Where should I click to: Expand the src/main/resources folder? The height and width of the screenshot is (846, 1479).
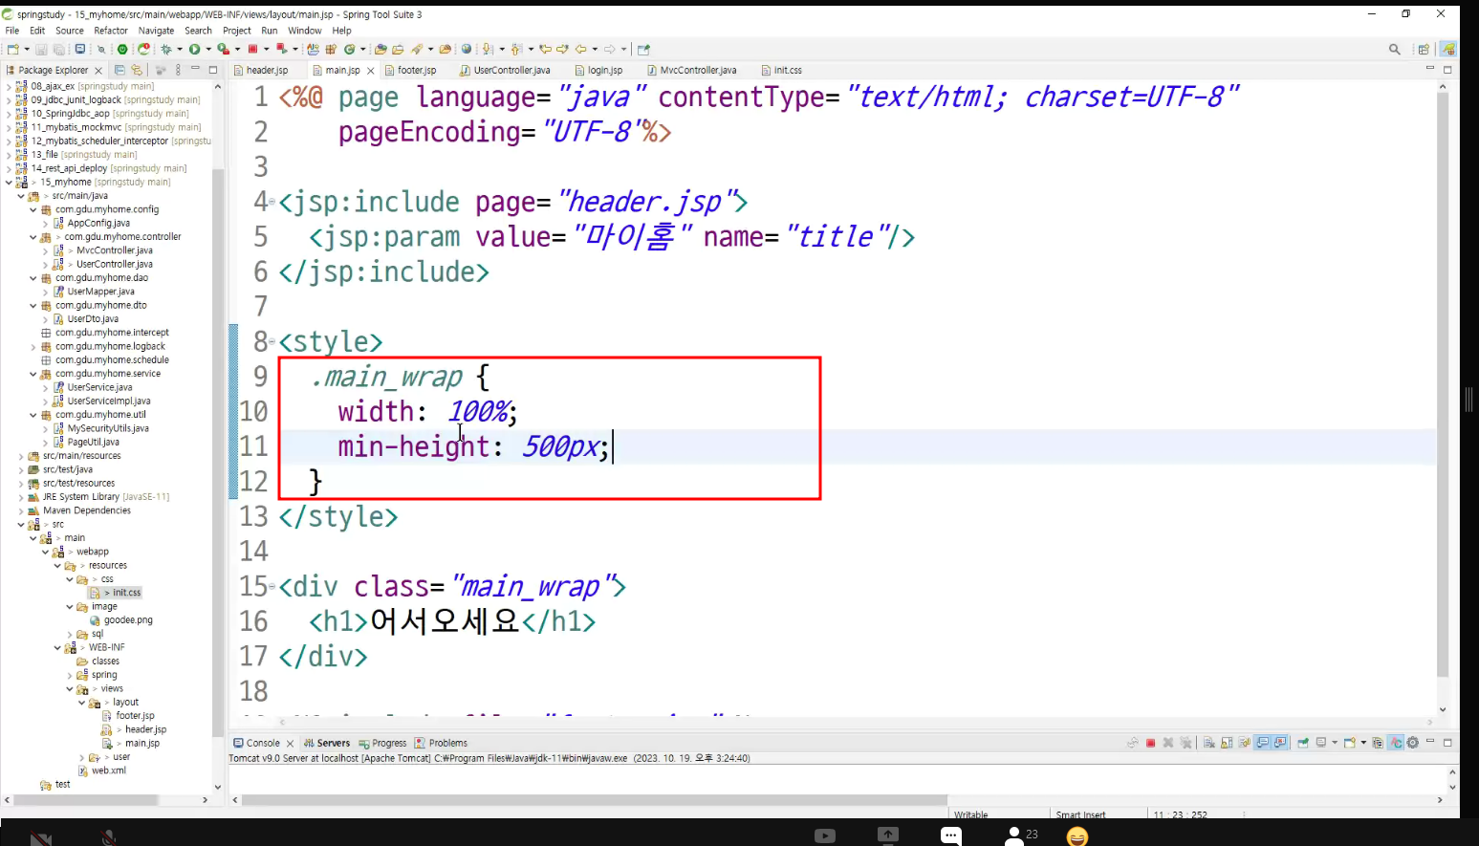(21, 456)
